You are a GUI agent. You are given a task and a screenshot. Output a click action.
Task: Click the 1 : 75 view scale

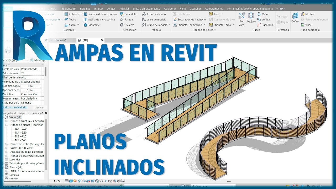57,181
